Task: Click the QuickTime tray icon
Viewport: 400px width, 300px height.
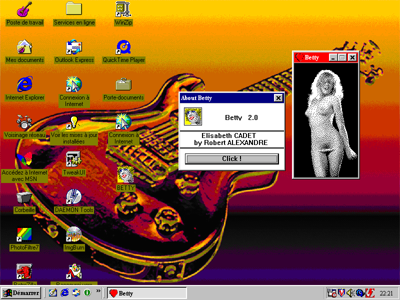Action: [360, 293]
